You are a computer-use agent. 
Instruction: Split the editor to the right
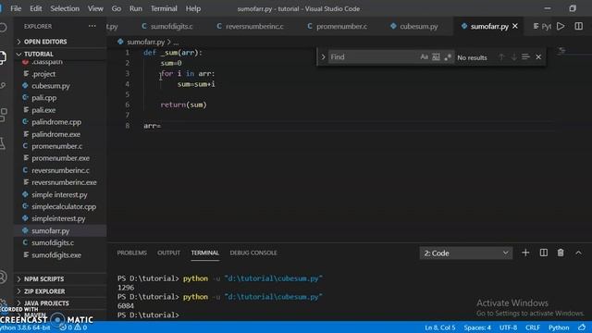(x=578, y=26)
